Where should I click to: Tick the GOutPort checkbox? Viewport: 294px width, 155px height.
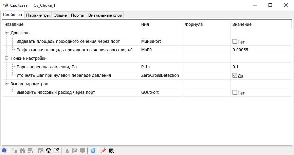pos(235,92)
